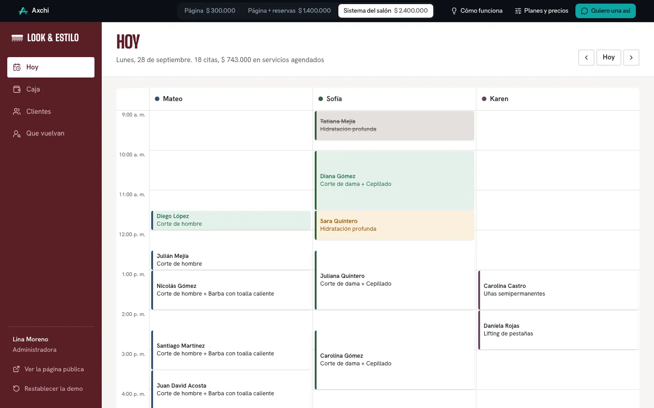
Task: Click the external link icon for página pública
Action: (x=16, y=369)
